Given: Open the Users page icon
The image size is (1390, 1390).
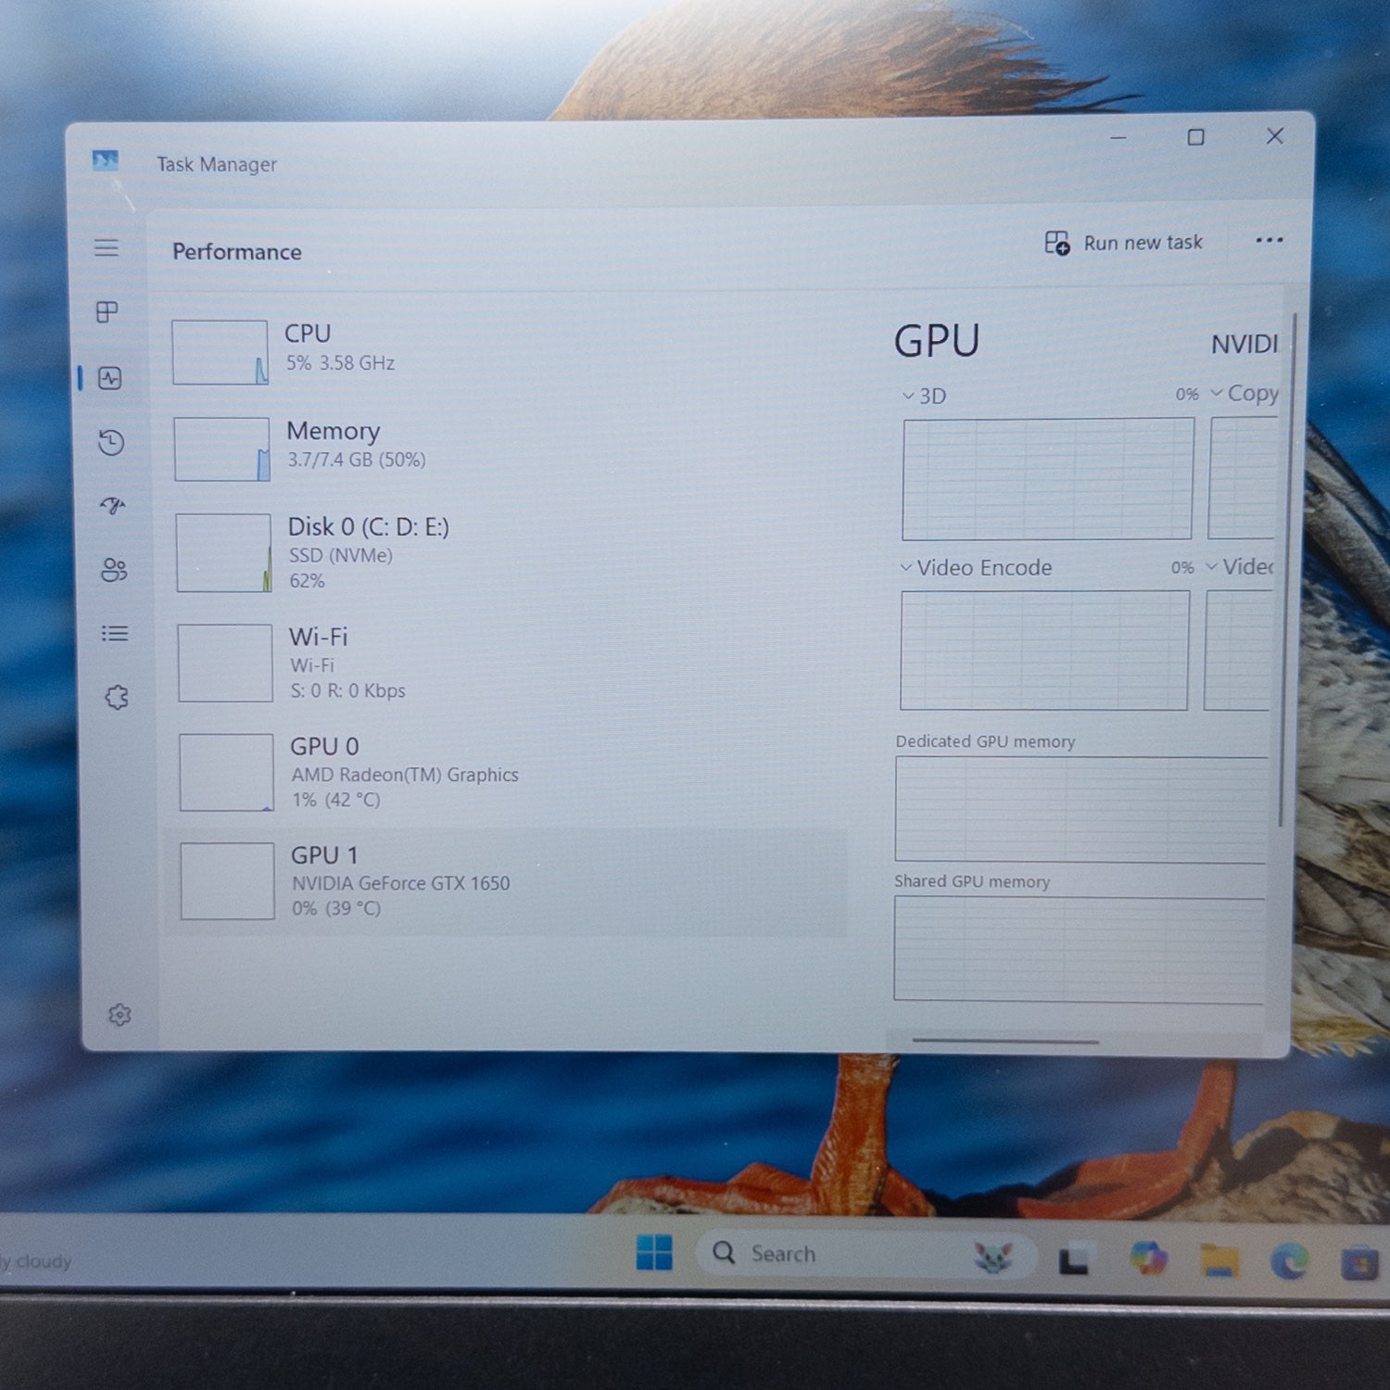Looking at the screenshot, I should [114, 570].
